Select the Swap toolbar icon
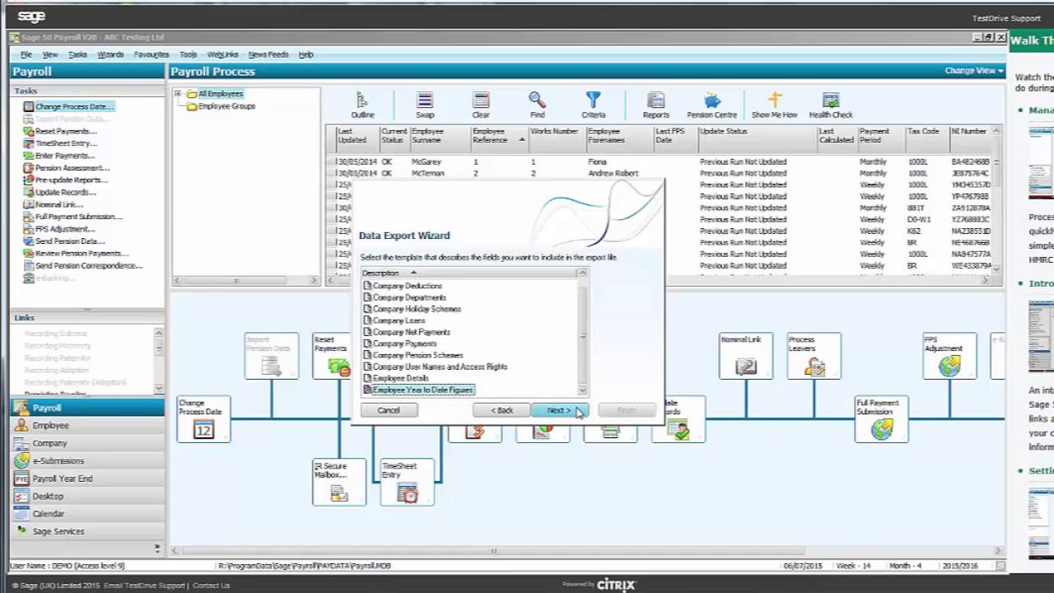 [x=425, y=105]
